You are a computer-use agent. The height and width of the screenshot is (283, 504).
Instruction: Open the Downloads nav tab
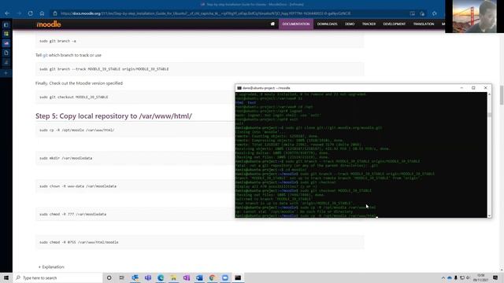[x=328, y=24]
